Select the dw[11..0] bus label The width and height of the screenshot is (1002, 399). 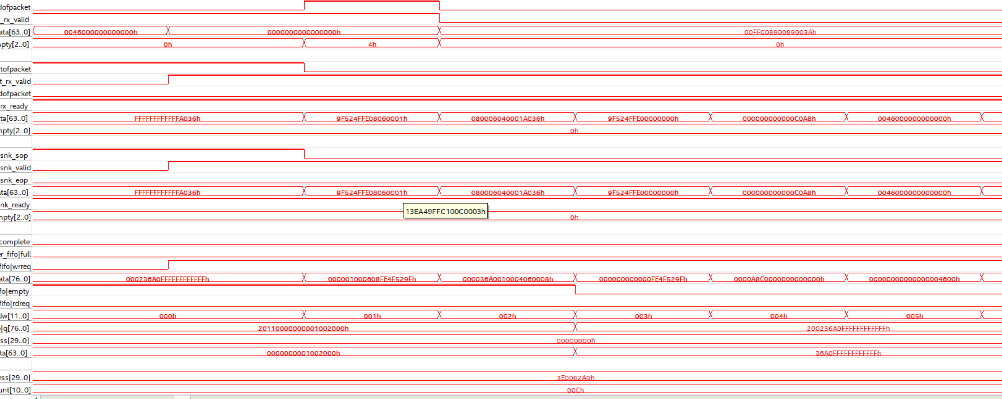tap(15, 316)
